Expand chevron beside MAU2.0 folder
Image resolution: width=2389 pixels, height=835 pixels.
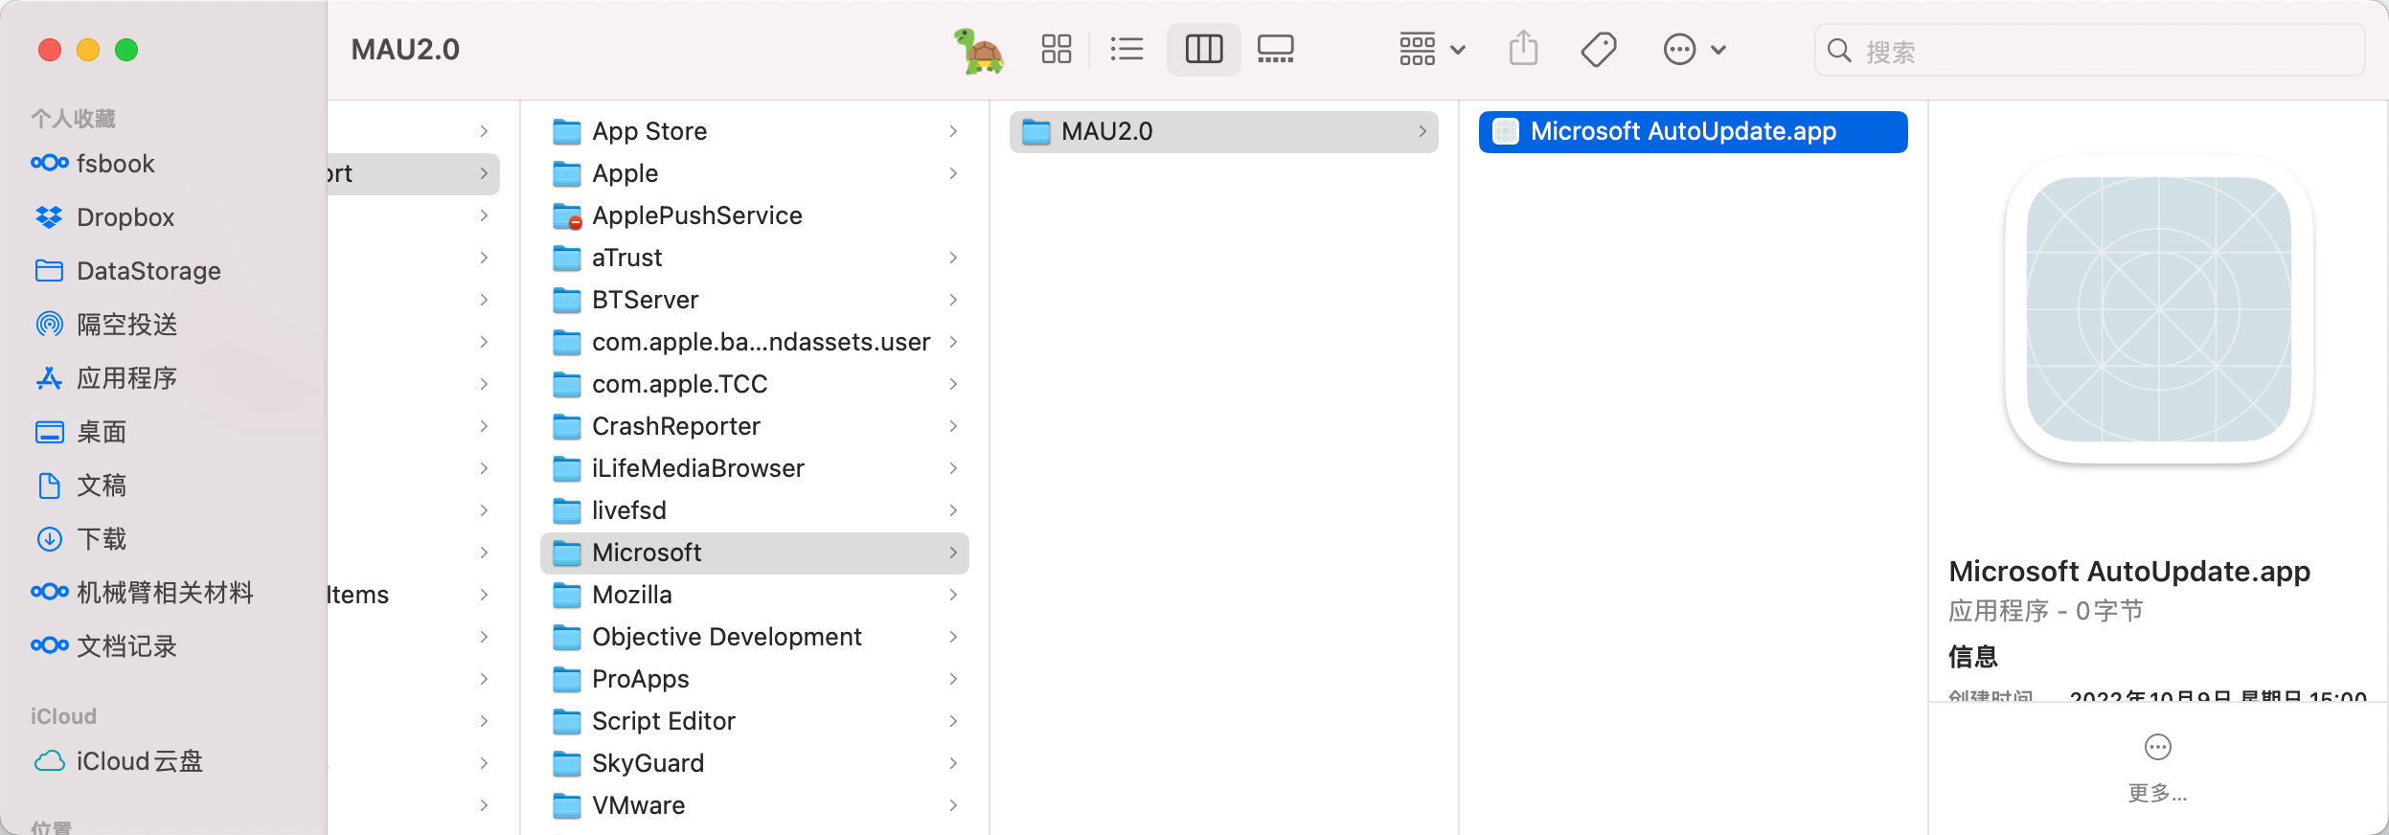tap(1422, 131)
